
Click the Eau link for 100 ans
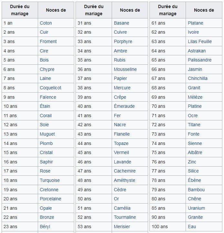[x=192, y=227]
